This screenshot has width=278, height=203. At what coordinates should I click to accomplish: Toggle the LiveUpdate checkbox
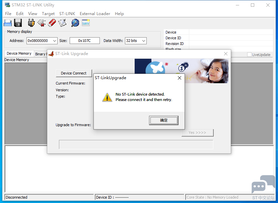coord(249,54)
